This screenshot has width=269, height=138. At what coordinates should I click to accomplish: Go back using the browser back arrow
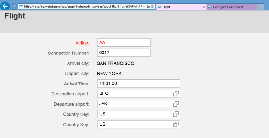click(x=5, y=6)
